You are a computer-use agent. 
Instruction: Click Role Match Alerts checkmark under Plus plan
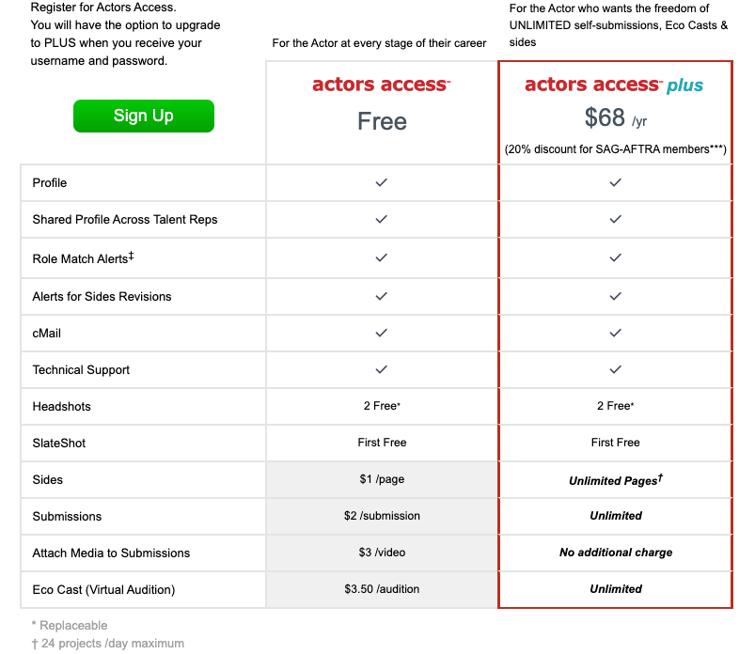(x=615, y=258)
